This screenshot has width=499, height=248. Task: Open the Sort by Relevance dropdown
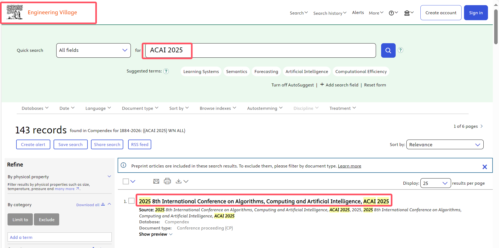[x=445, y=144]
